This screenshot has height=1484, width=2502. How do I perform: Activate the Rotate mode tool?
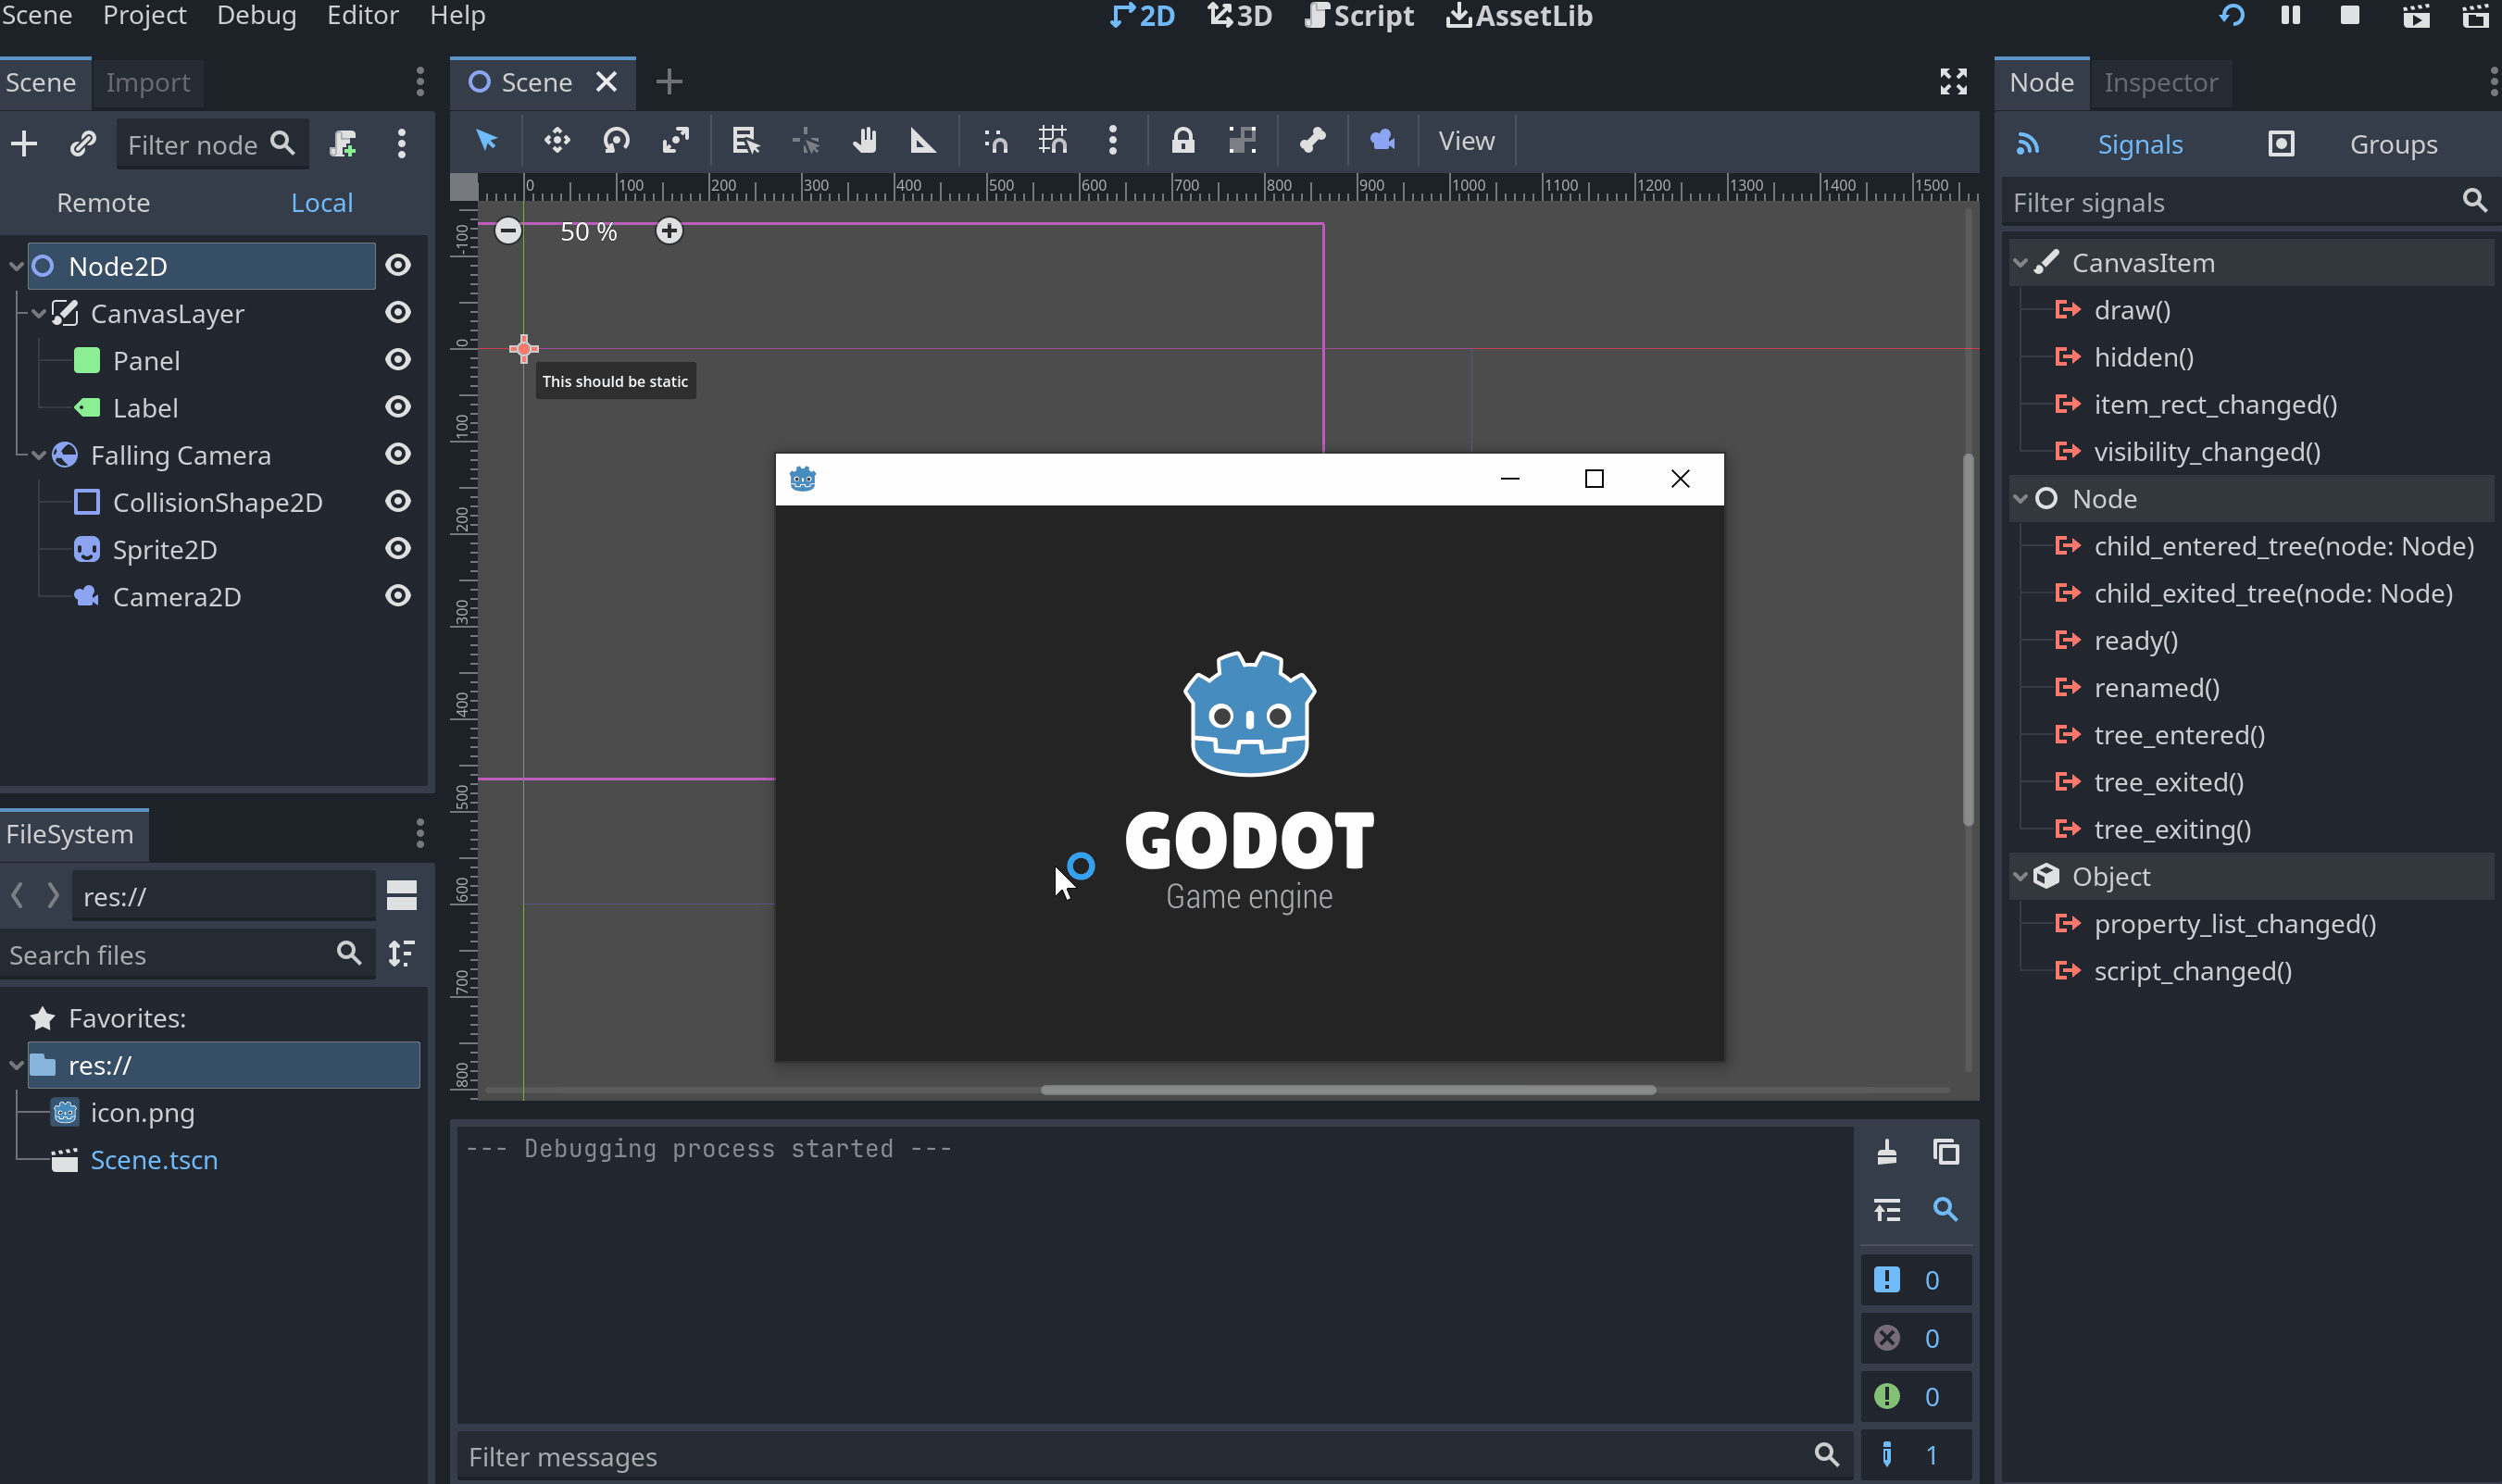[616, 141]
